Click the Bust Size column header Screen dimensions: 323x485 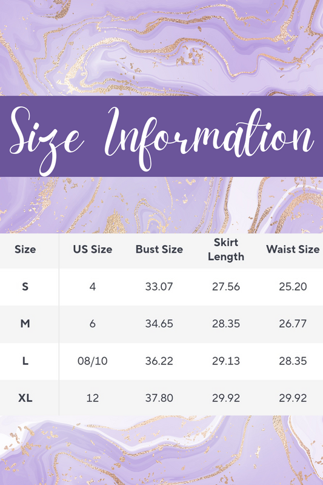(x=159, y=249)
